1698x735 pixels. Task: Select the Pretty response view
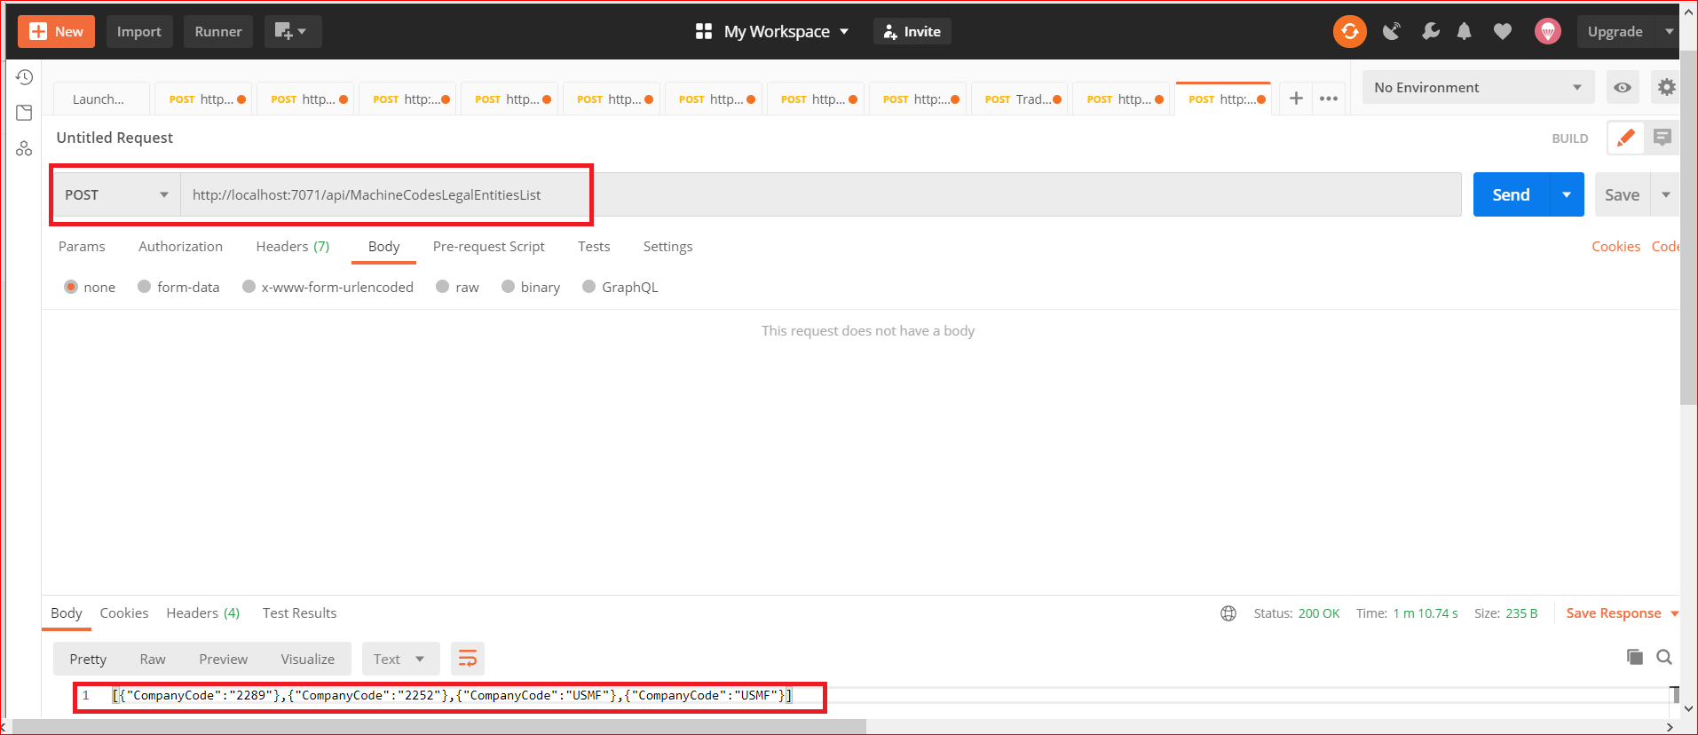point(88,659)
